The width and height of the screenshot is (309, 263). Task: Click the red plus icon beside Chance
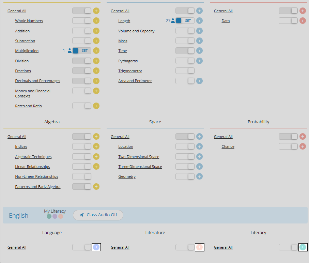point(303,146)
